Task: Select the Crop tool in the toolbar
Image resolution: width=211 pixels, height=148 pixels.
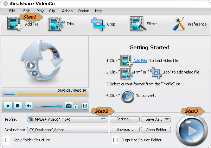Action: pos(98,24)
